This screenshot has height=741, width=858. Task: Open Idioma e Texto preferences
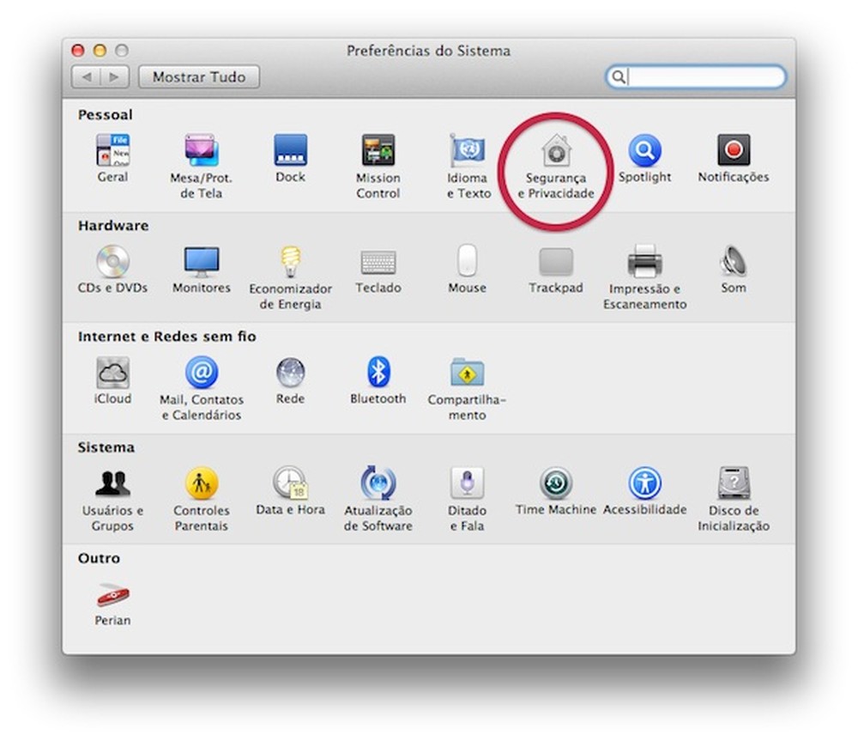(466, 151)
